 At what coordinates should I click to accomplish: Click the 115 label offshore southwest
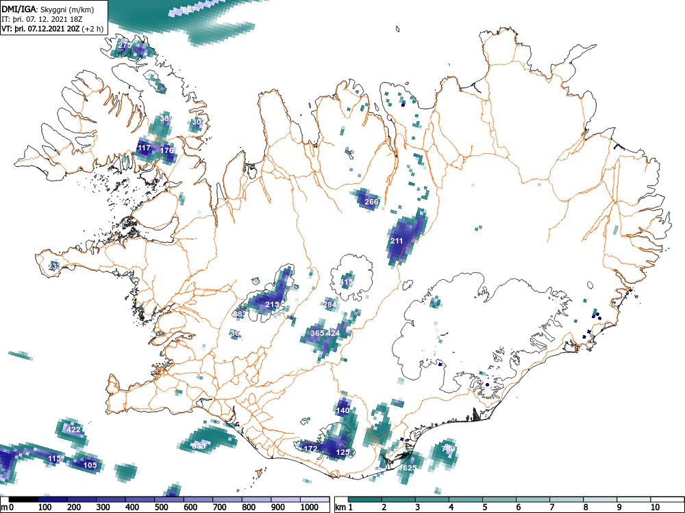pos(55,458)
